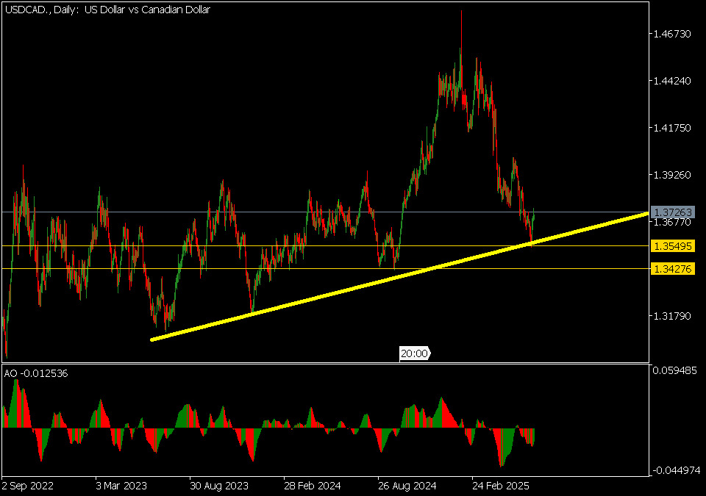Image resolution: width=706 pixels, height=496 pixels.
Task: Select the thick yellow ascending trendline
Action: coord(400,277)
